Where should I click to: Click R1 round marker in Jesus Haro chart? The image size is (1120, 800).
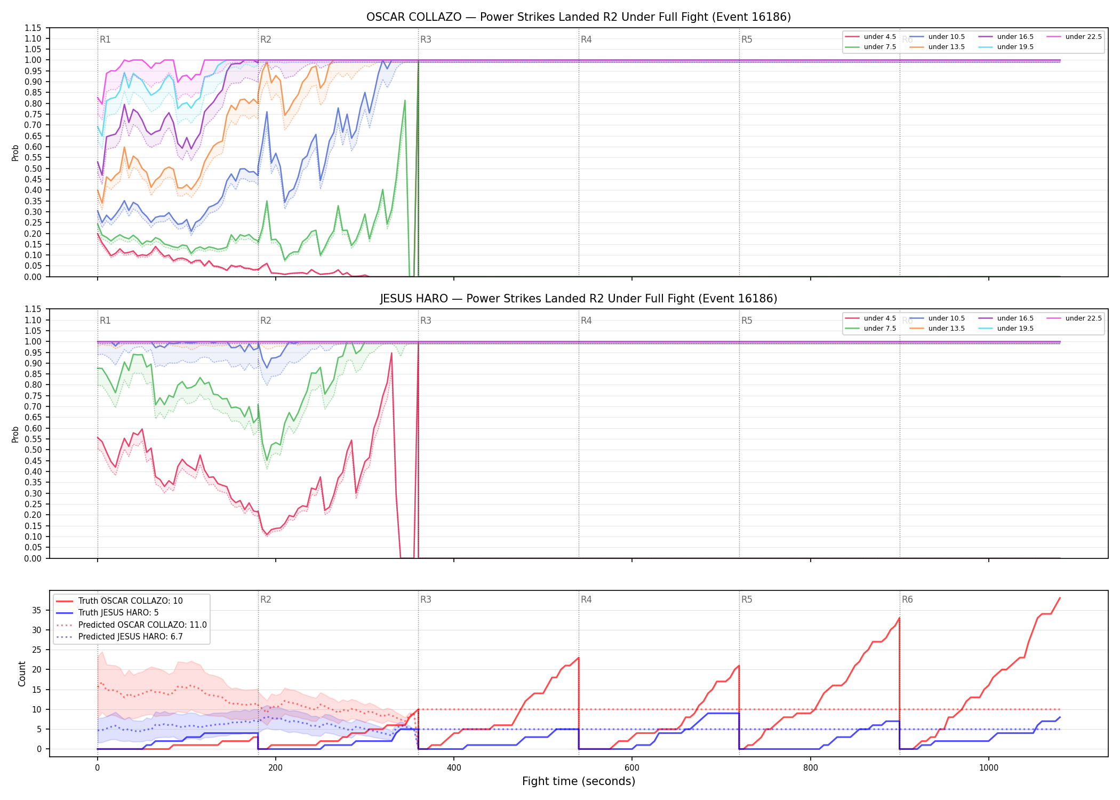coord(105,321)
